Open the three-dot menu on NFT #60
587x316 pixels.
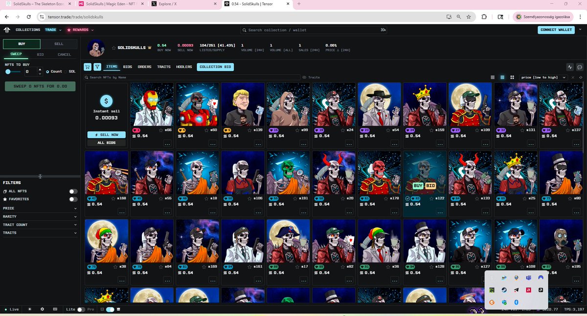coord(212,144)
